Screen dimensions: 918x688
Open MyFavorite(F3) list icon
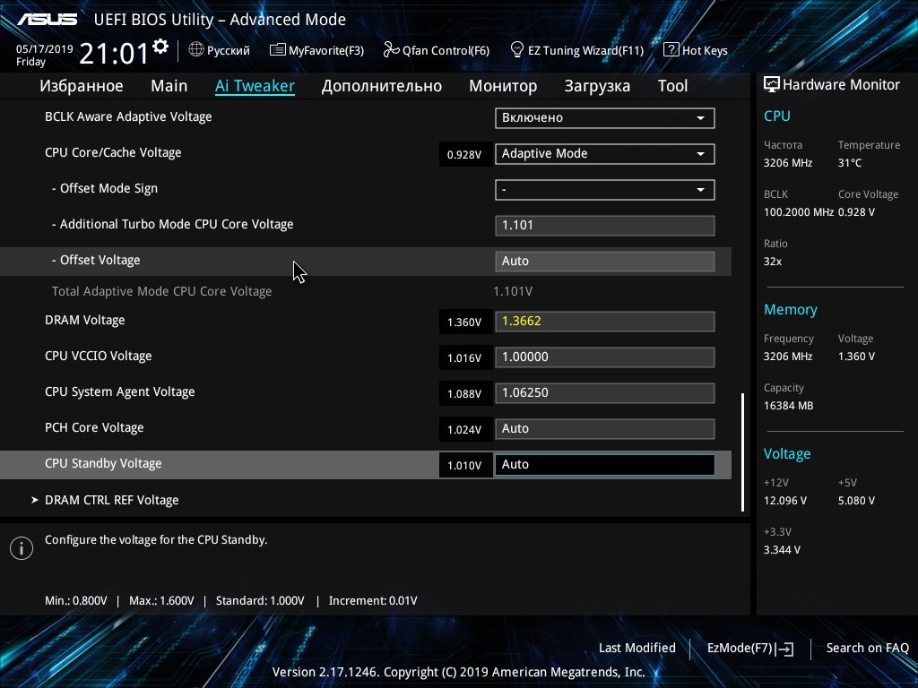(x=278, y=50)
